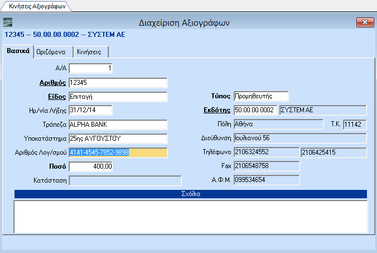Image resolution: width=377 pixels, height=253 pixels.
Task: Click the highlighted Αριθμός Λογ/σμού field
Action: 118,152
